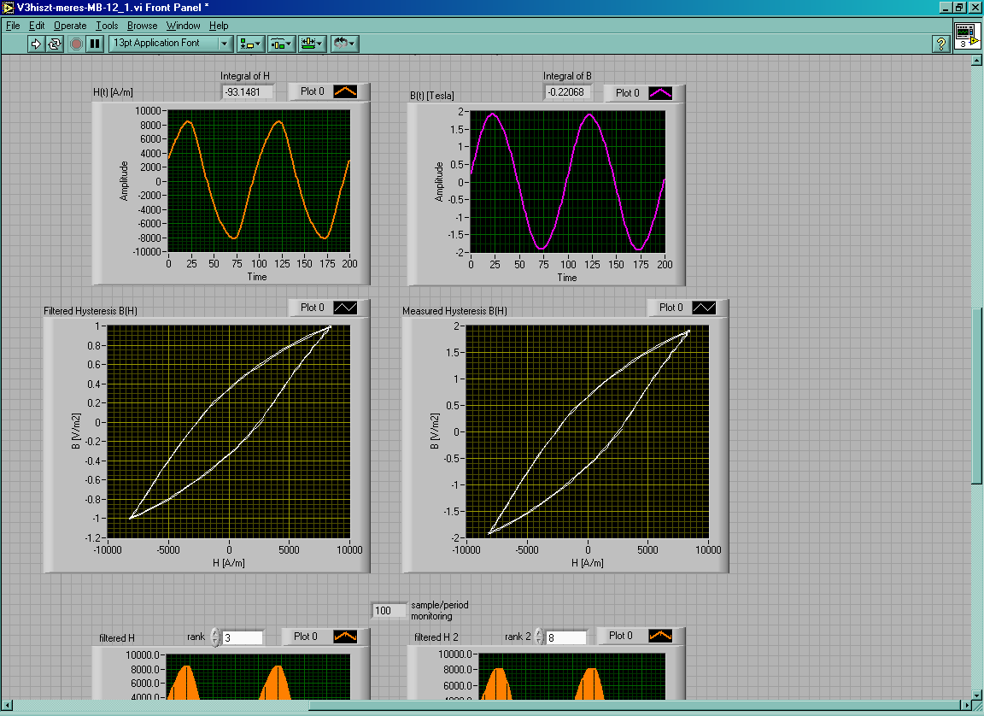Viewport: 984px width, 716px height.
Task: Click Plot 0 label in Filtered Hysteresis legend
Action: tap(313, 308)
